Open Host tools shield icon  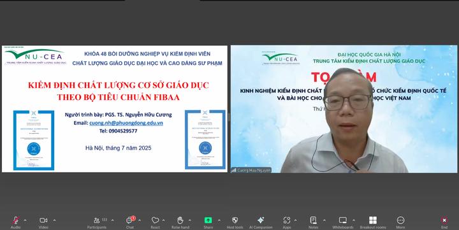tap(235, 220)
